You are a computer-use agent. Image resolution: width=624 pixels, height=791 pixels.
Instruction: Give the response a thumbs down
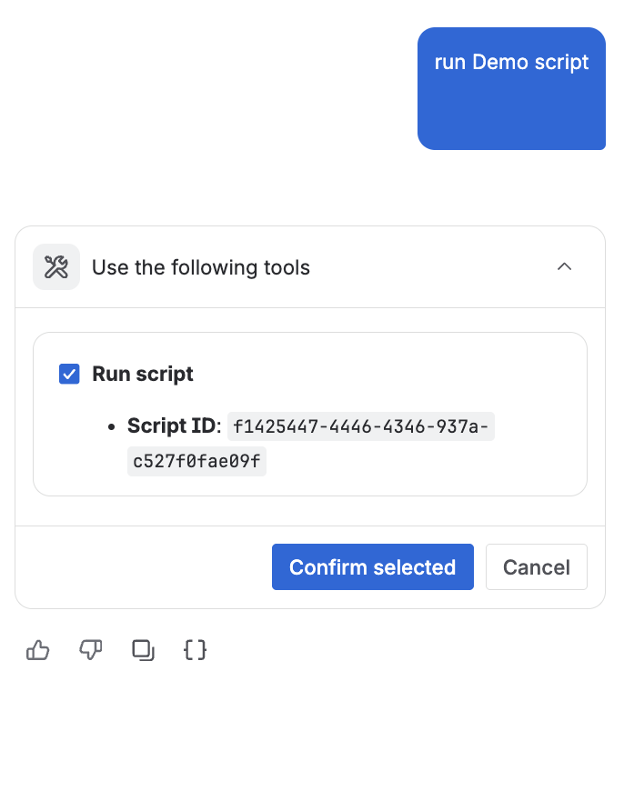(x=91, y=650)
